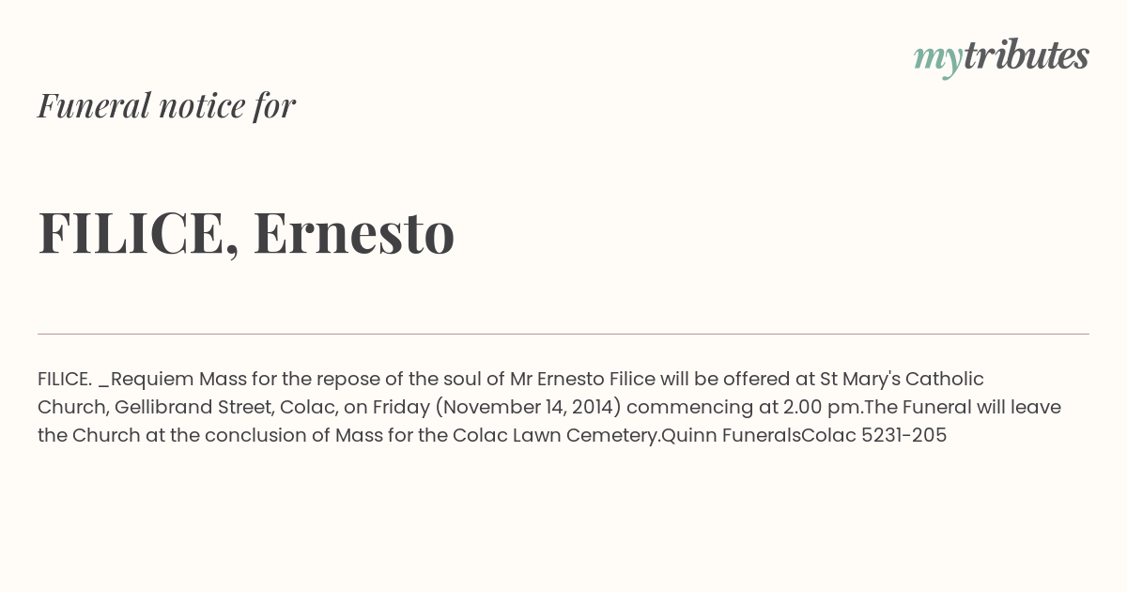This screenshot has height=592, width=1127.
Task: Click the surname "FILICE," in the title
Action: click(x=138, y=234)
